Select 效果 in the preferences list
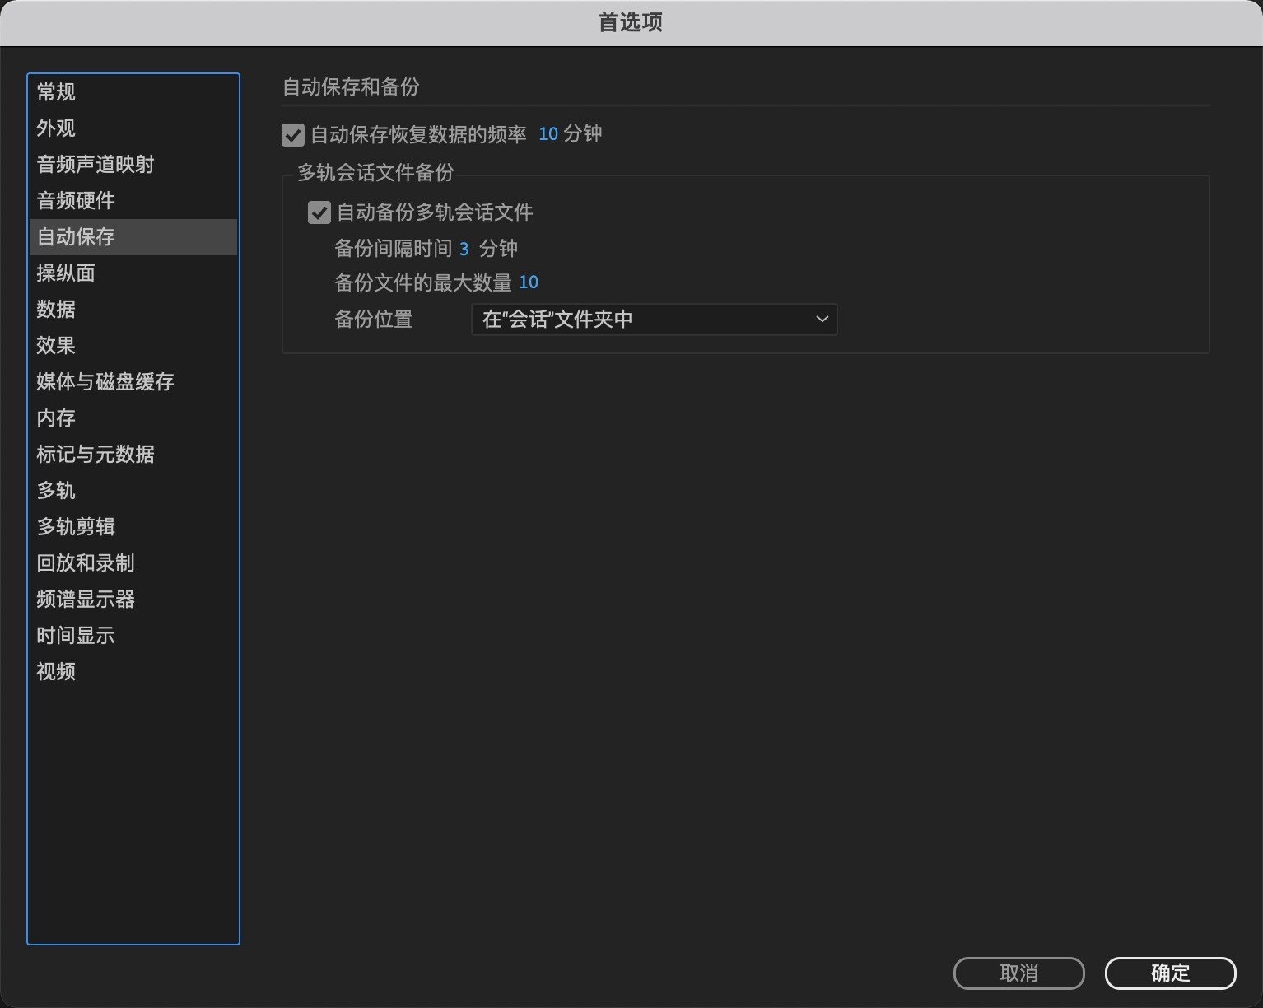The image size is (1263, 1008). 55,346
